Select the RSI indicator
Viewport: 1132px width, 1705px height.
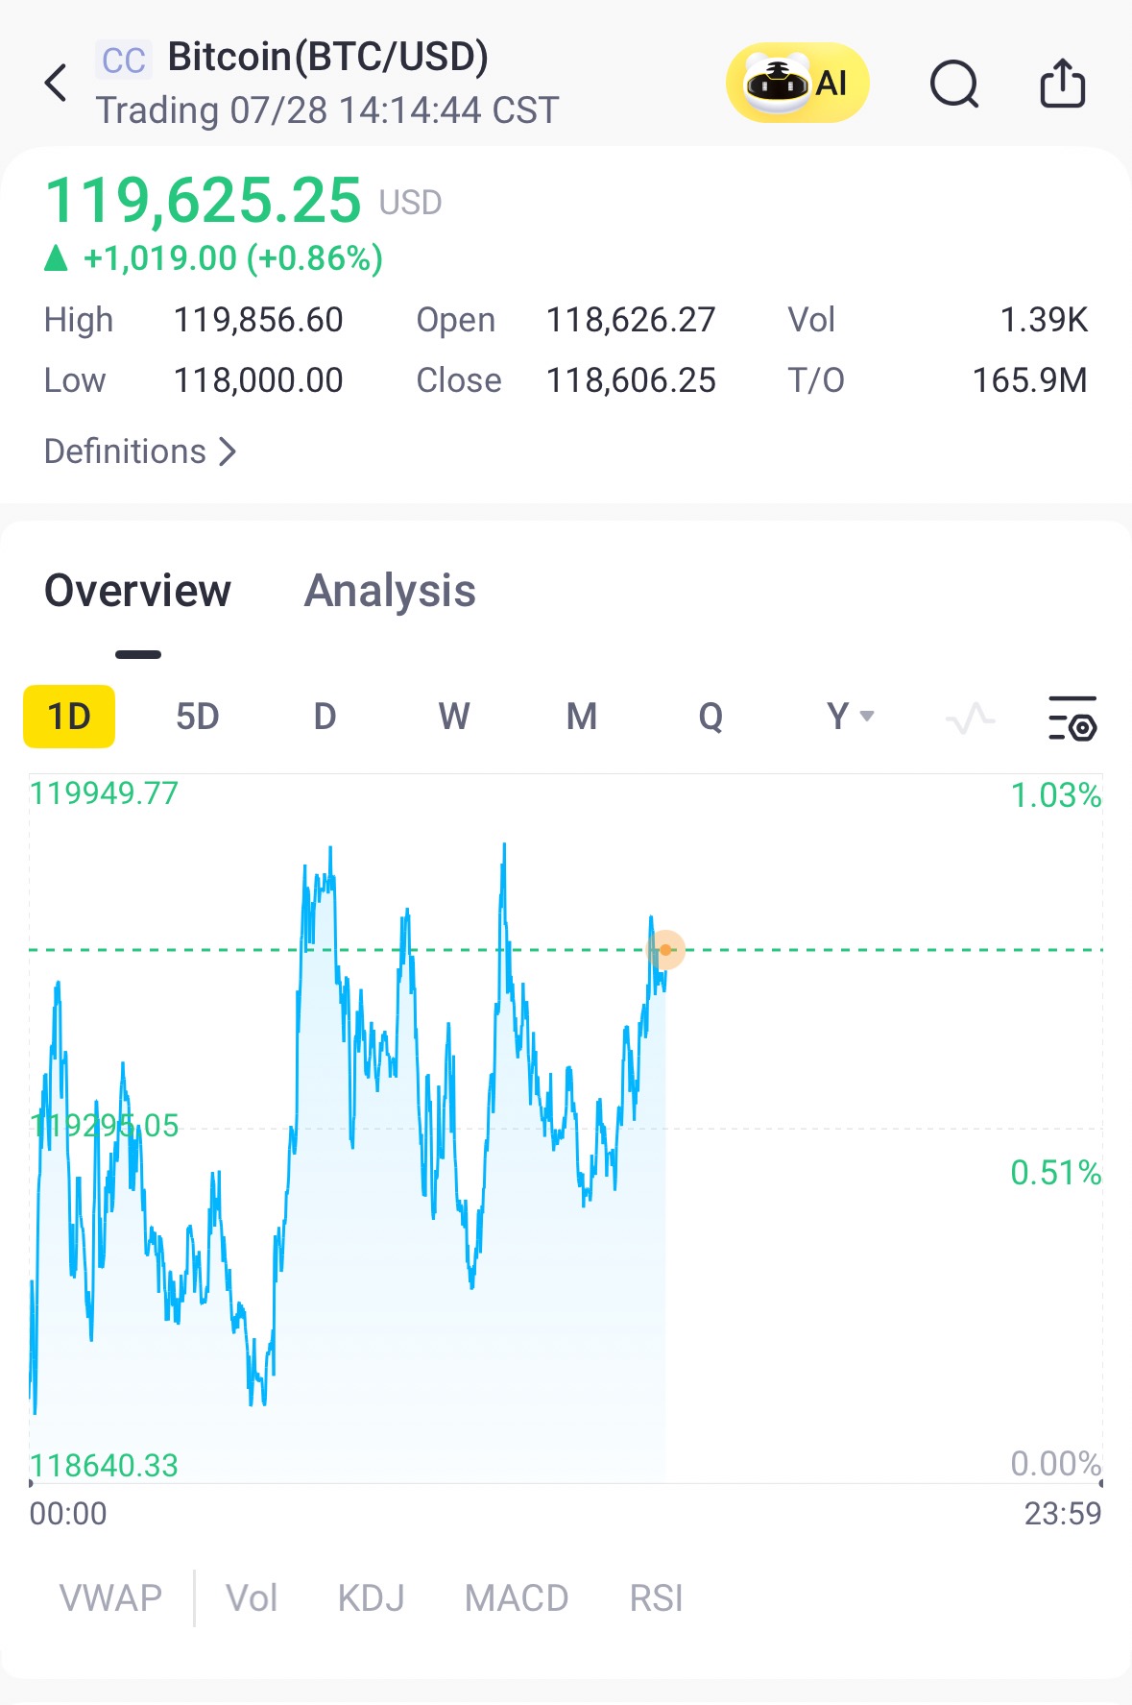click(657, 1598)
